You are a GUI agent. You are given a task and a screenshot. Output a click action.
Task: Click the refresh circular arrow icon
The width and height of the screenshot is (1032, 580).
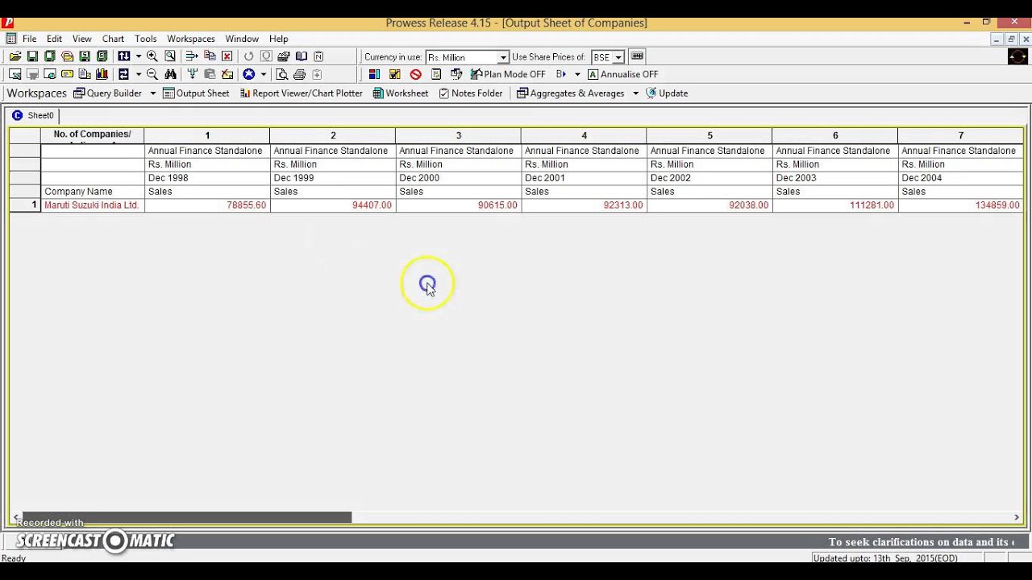[x=248, y=56]
